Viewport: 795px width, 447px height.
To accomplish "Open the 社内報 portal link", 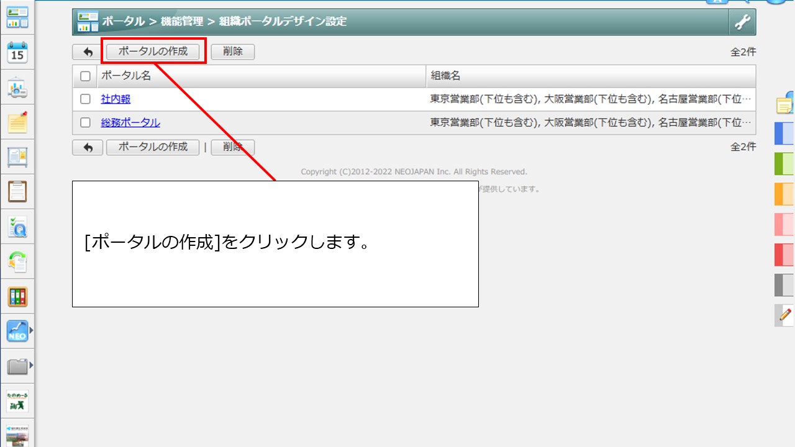I will point(116,99).
